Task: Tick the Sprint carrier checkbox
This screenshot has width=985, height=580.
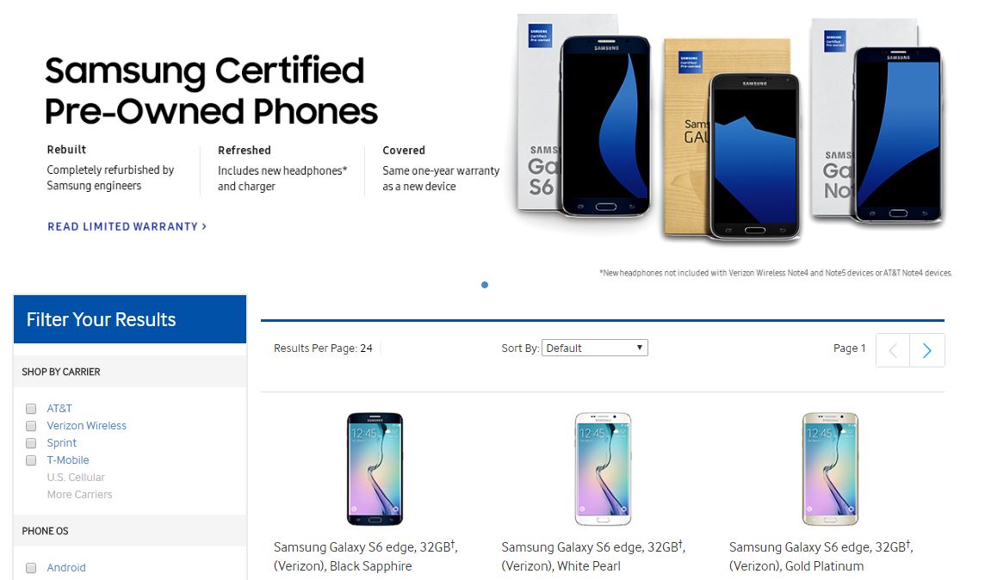Action: [x=31, y=443]
